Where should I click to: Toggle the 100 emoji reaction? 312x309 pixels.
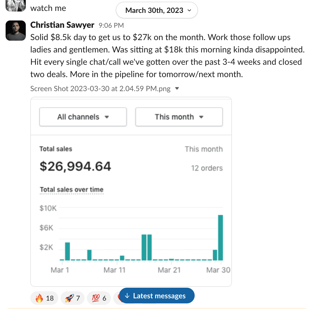pos(99,298)
